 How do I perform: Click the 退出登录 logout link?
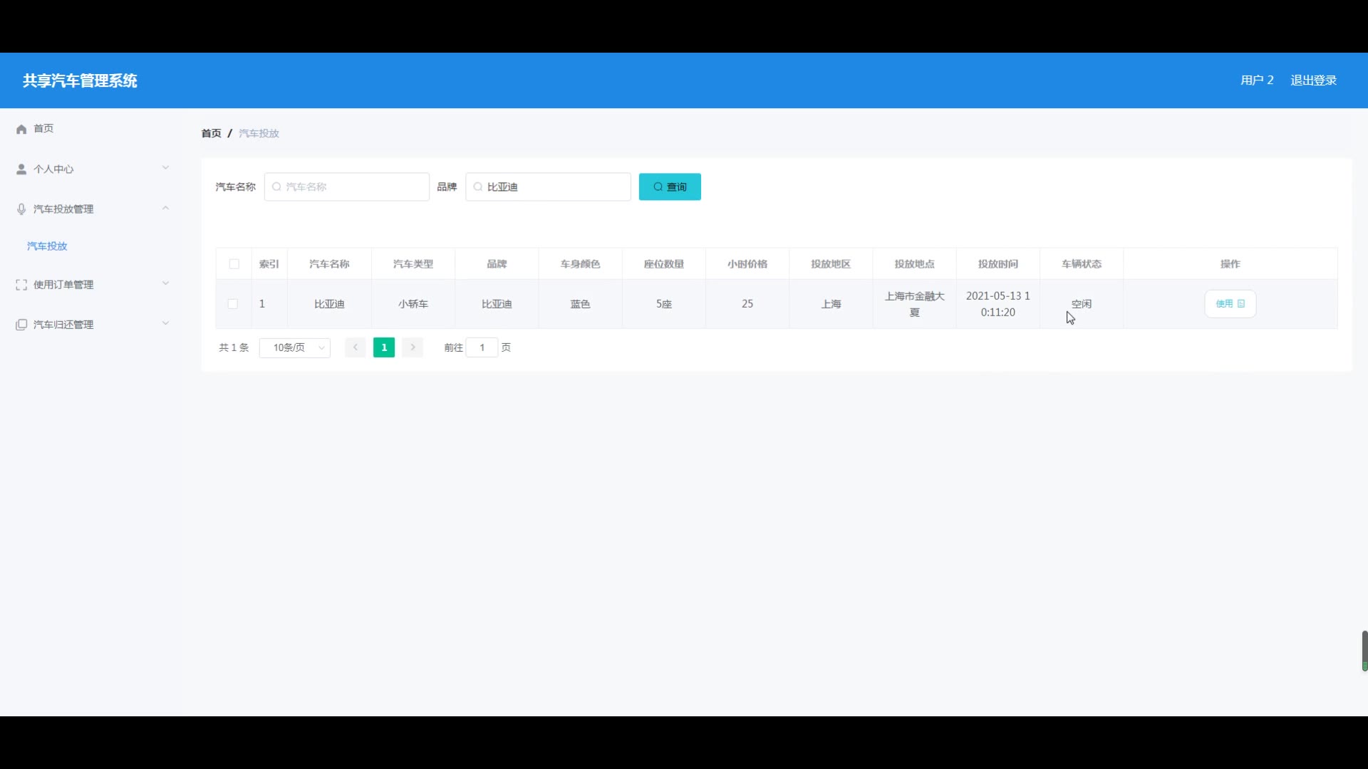tap(1313, 80)
